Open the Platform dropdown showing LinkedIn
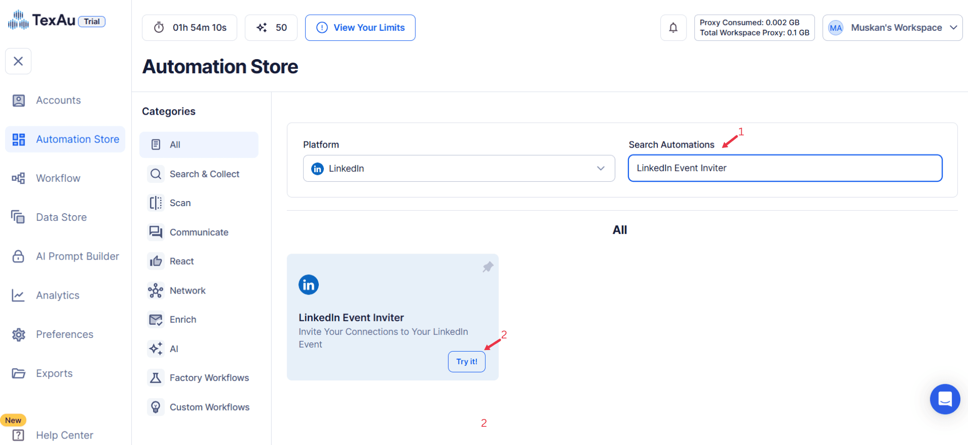 tap(458, 168)
